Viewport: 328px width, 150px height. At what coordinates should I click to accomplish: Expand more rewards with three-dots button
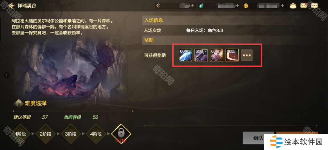click(x=247, y=56)
